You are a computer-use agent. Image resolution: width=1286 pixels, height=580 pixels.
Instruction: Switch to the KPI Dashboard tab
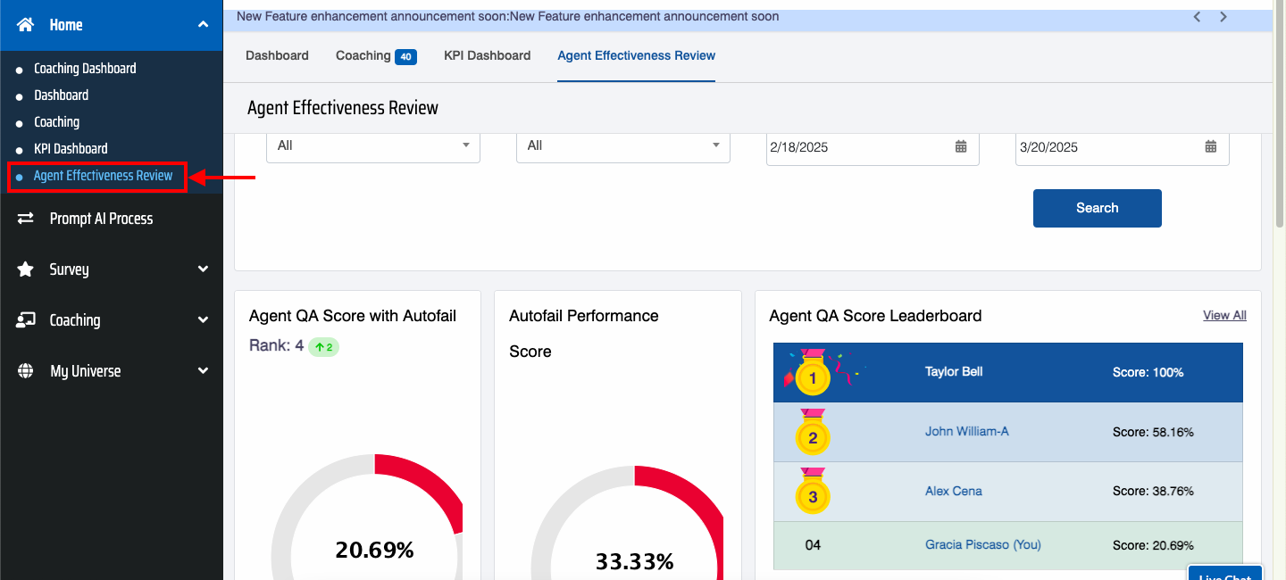click(487, 55)
